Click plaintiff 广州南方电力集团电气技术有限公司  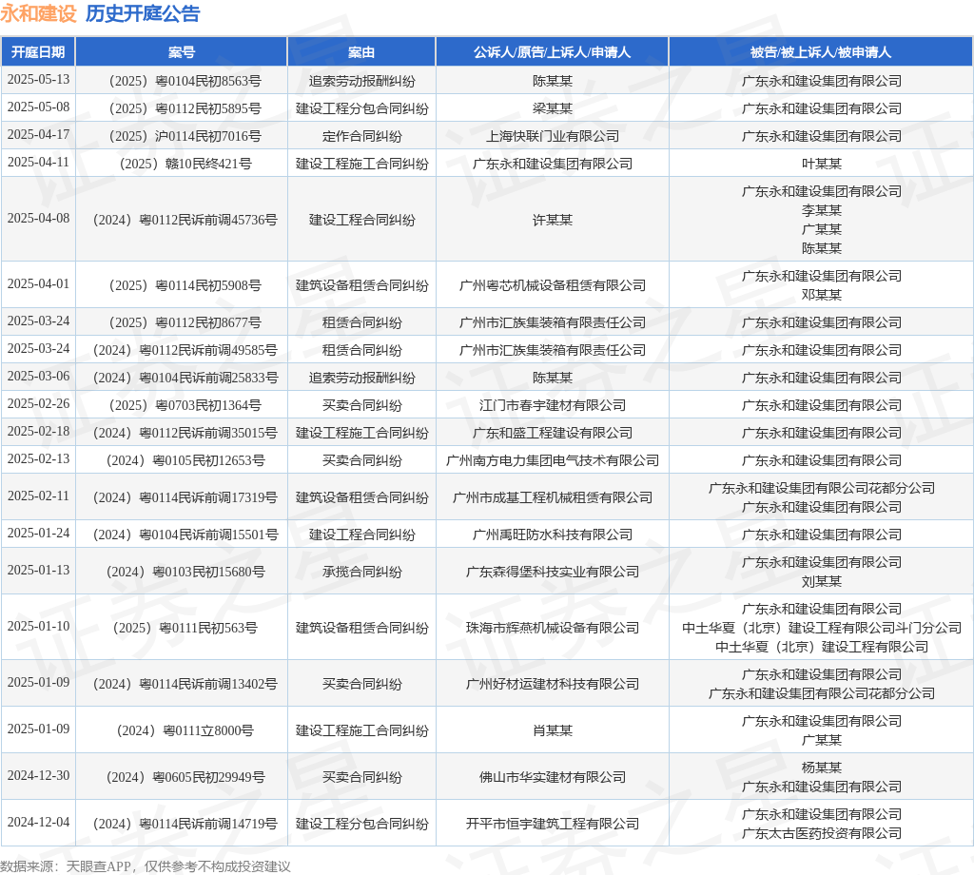553,460
